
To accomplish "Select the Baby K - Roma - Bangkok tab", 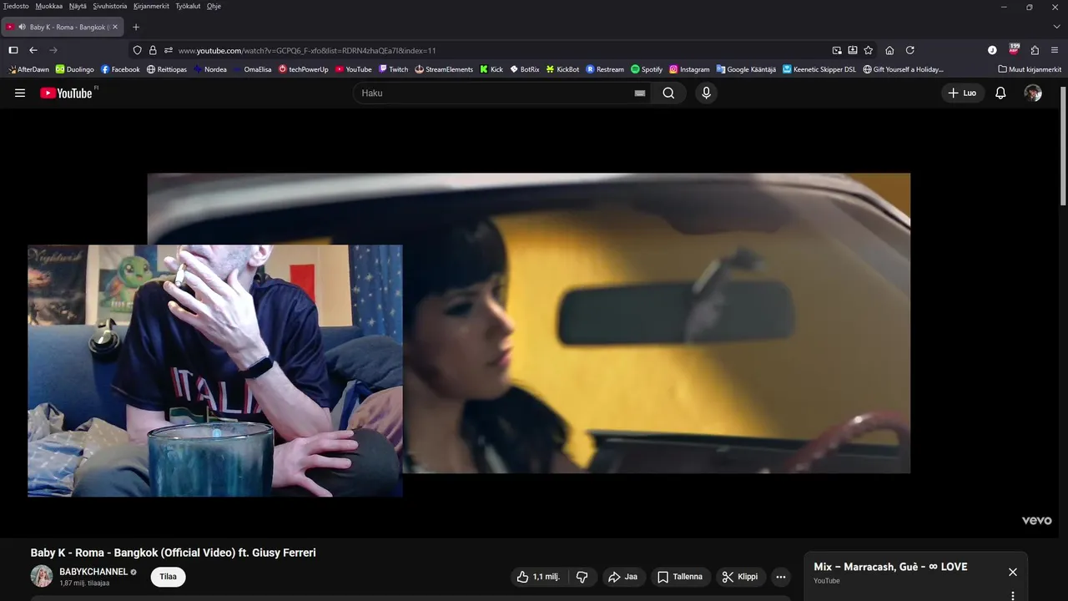I will click(64, 27).
